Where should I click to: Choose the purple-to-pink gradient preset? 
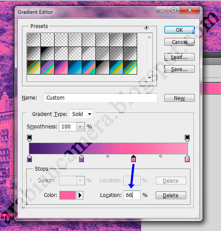61,68
